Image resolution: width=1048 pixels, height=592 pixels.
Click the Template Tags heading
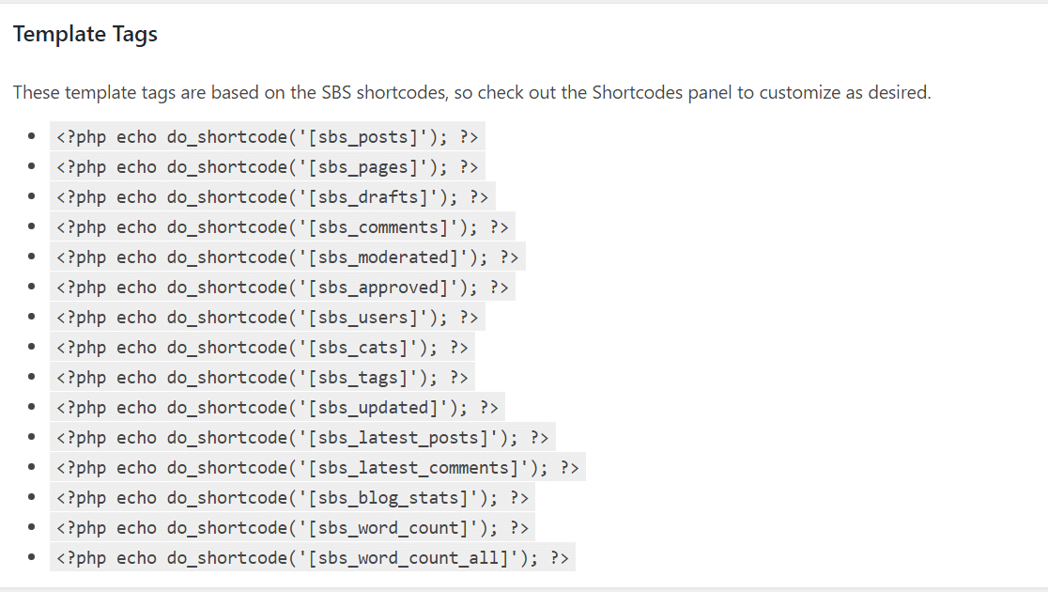tap(85, 34)
